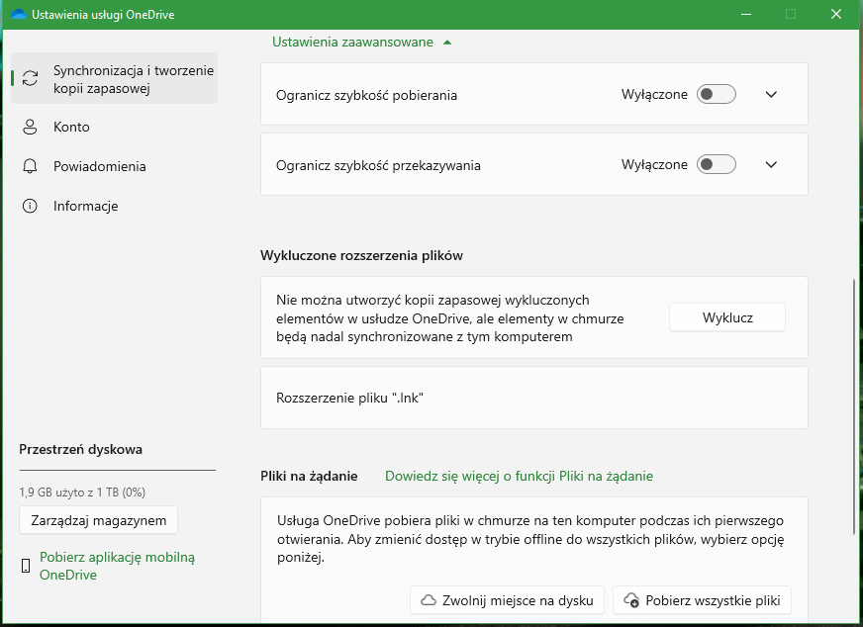Open the Powiadomienia section
This screenshot has height=627, width=863.
click(x=115, y=166)
